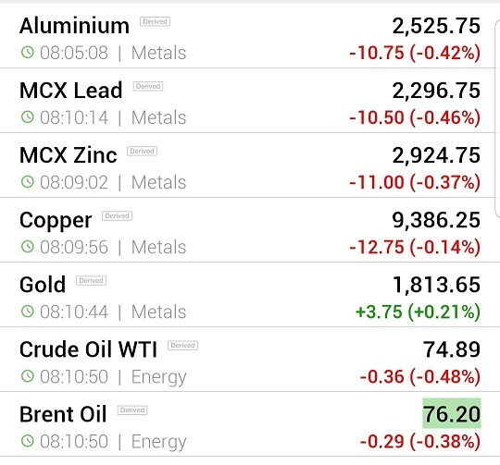500x465 pixels.
Task: Open the MCX Lead listing
Action: tap(247, 101)
